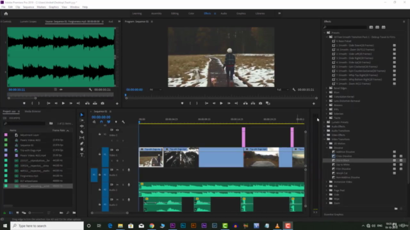
Task: Open the Sequence menu
Action: point(28,7)
